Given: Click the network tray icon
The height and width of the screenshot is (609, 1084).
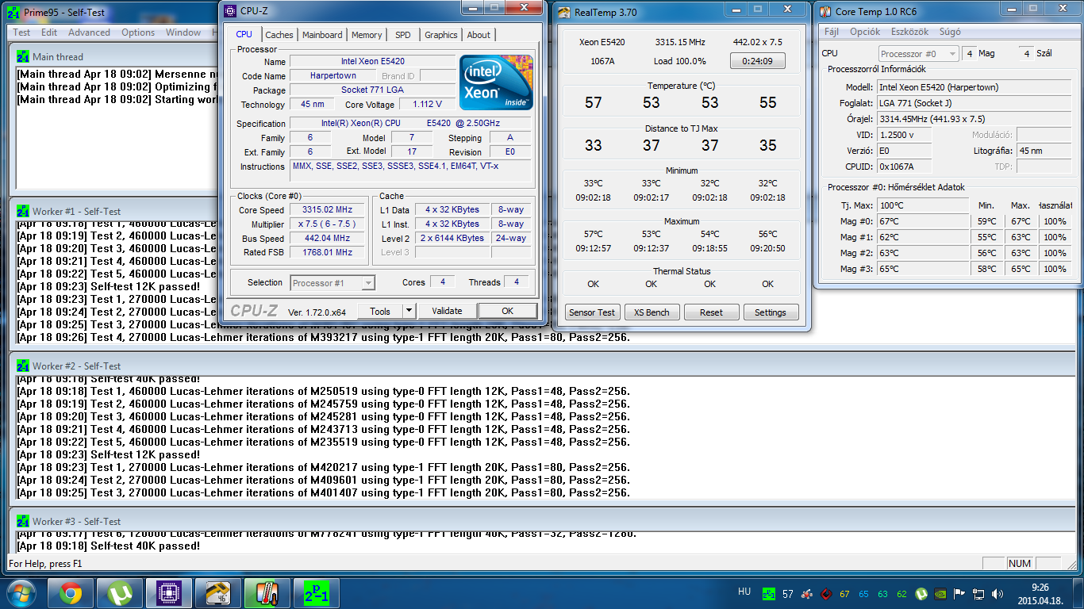Looking at the screenshot, I should (x=978, y=593).
